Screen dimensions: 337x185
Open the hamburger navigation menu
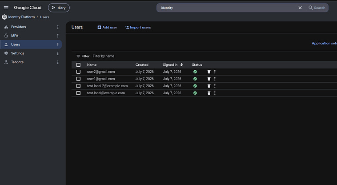[x=6, y=8]
